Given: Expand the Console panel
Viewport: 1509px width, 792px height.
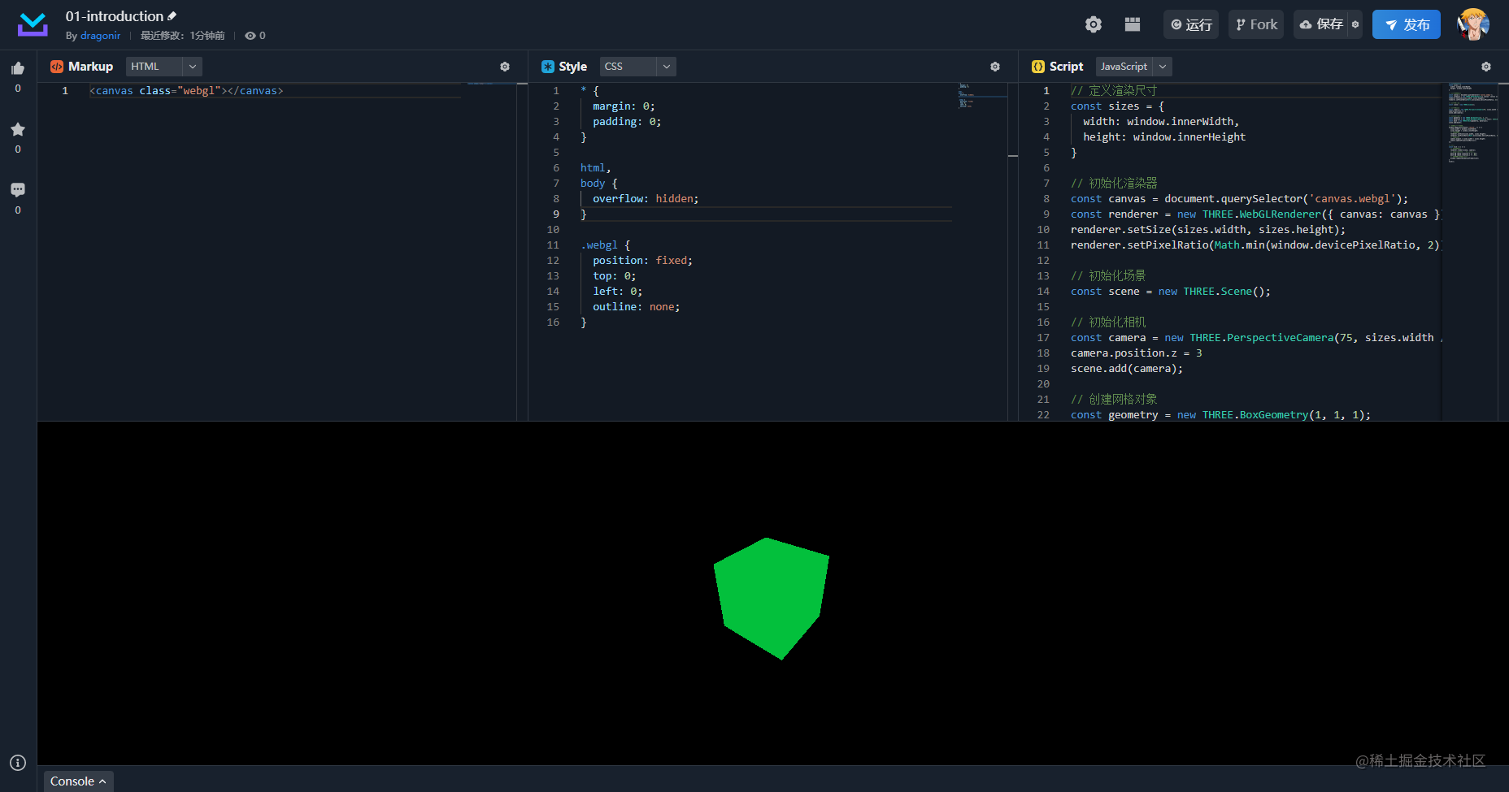Looking at the screenshot, I should pyautogui.click(x=78, y=781).
